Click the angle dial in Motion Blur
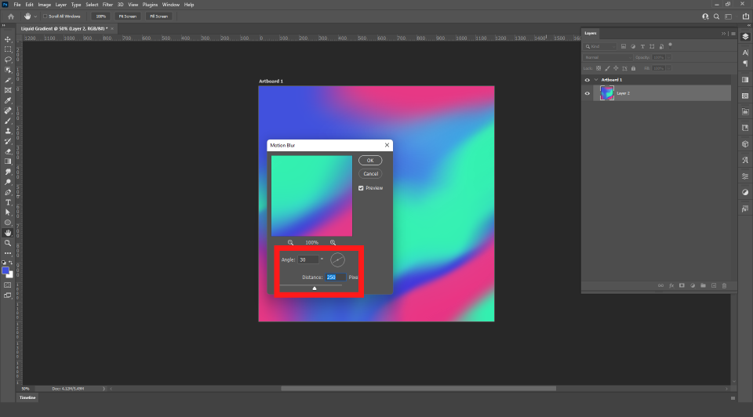Viewport: 753px width, 417px height. pyautogui.click(x=336, y=259)
